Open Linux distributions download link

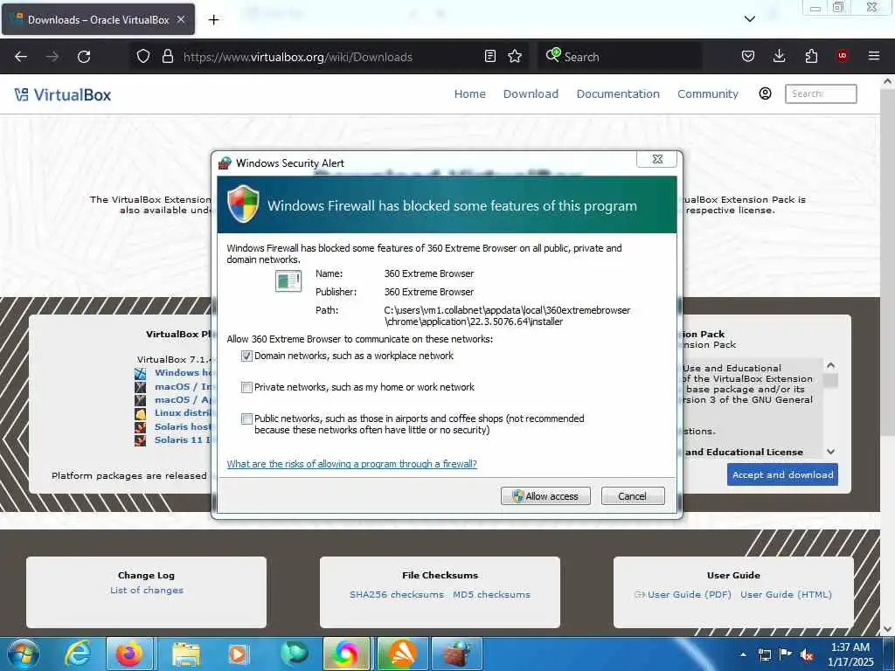coord(183,413)
